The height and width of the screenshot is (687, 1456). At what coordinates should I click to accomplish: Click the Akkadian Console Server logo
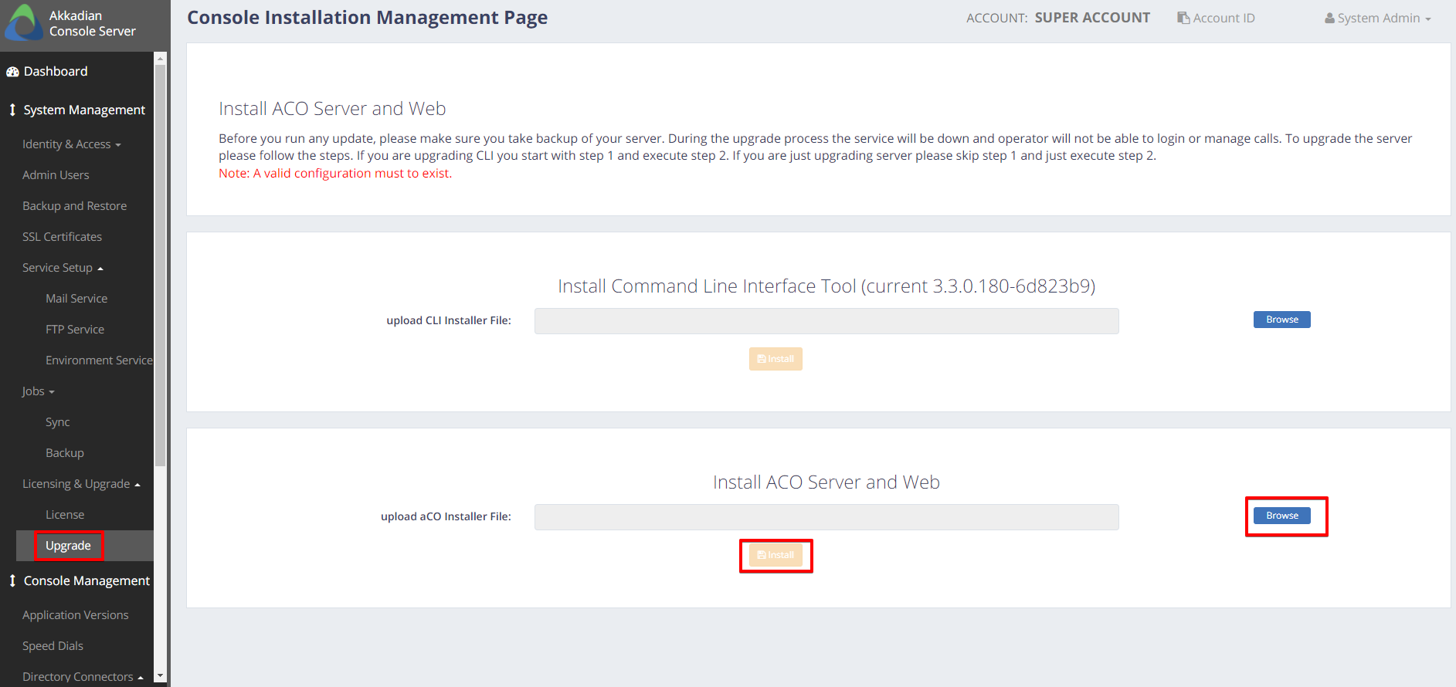(23, 22)
